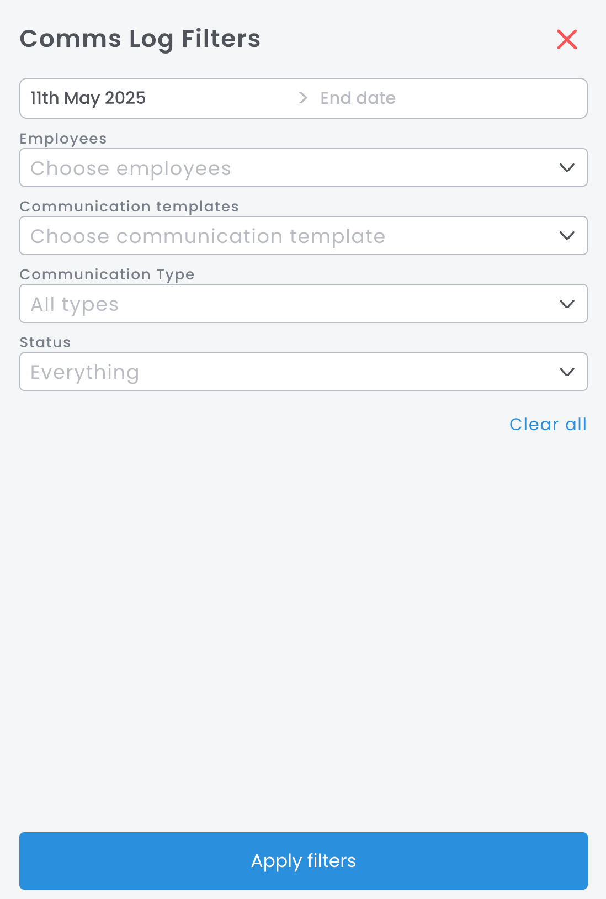The height and width of the screenshot is (899, 606).
Task: Click the Comms Log Filters heading
Action: pos(140,39)
